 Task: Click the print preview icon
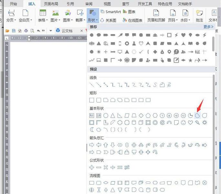(x=32, y=31)
